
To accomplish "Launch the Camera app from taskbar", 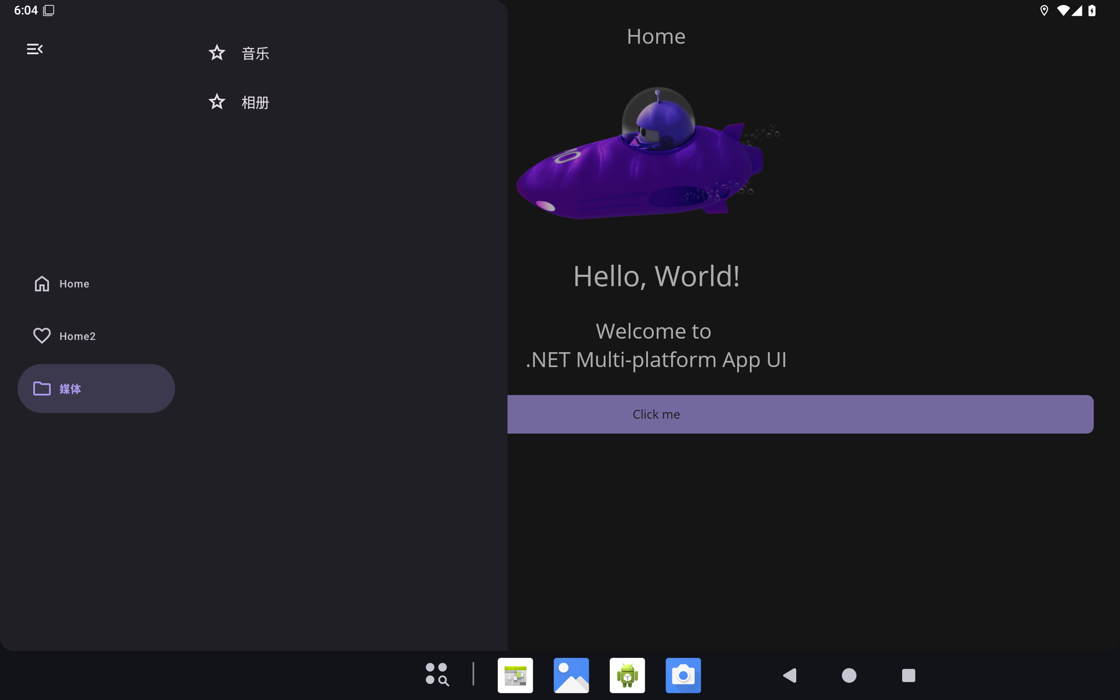I will (683, 675).
